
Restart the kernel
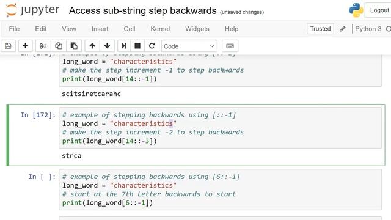pos(152,46)
